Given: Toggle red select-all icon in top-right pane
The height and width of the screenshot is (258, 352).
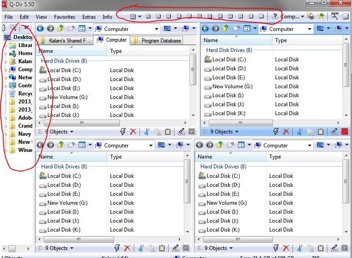Looking at the screenshot, I should 344,132.
